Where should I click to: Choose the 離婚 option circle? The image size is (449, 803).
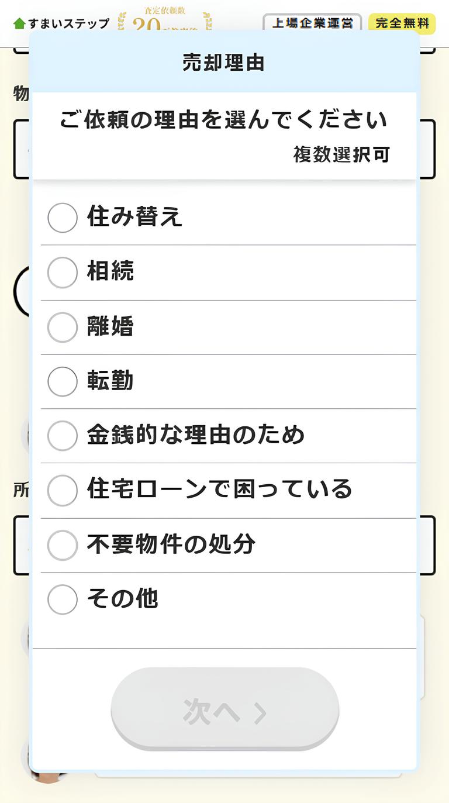click(62, 327)
